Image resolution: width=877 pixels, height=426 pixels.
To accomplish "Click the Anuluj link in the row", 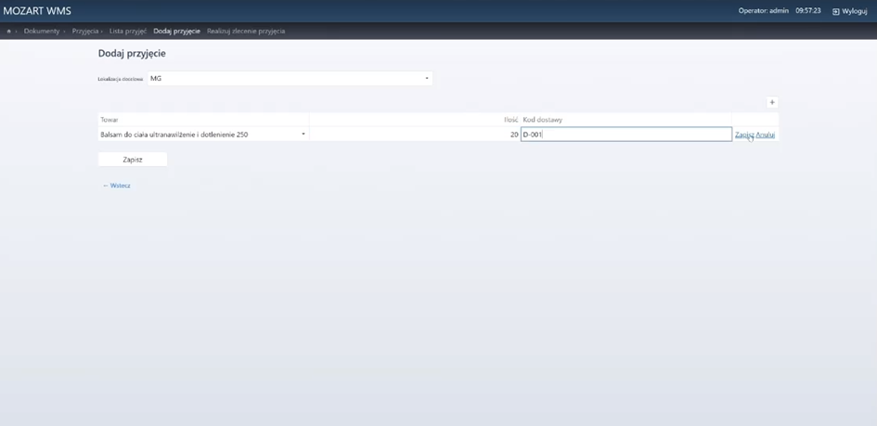I will [766, 135].
